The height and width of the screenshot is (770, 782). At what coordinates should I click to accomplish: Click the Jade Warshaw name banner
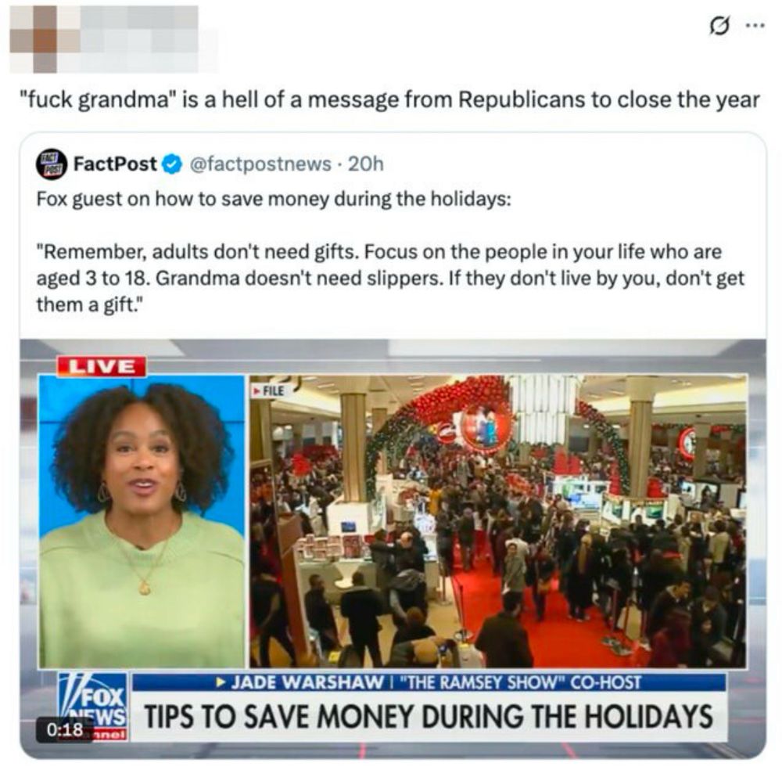point(429,682)
